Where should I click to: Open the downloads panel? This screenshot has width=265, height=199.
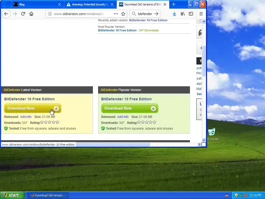(x=174, y=14)
